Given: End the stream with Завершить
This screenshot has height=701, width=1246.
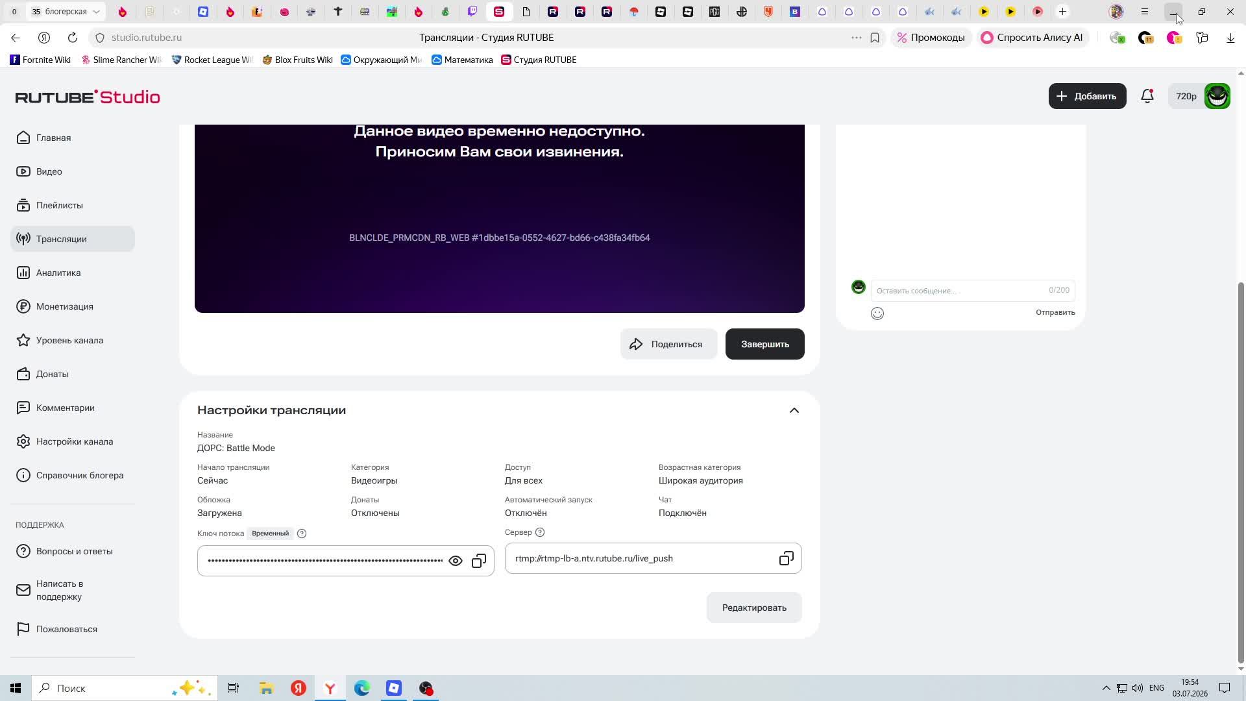Looking at the screenshot, I should coord(765,344).
